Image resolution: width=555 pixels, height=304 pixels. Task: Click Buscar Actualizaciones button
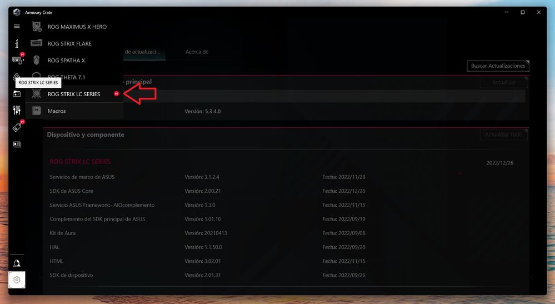coord(498,66)
